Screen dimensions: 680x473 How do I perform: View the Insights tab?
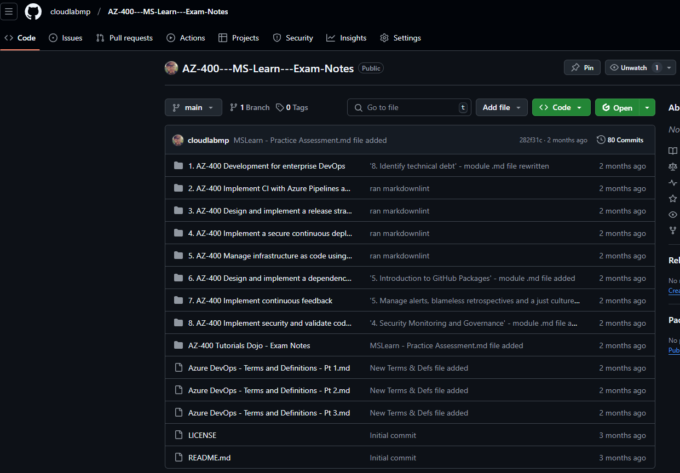coord(347,38)
